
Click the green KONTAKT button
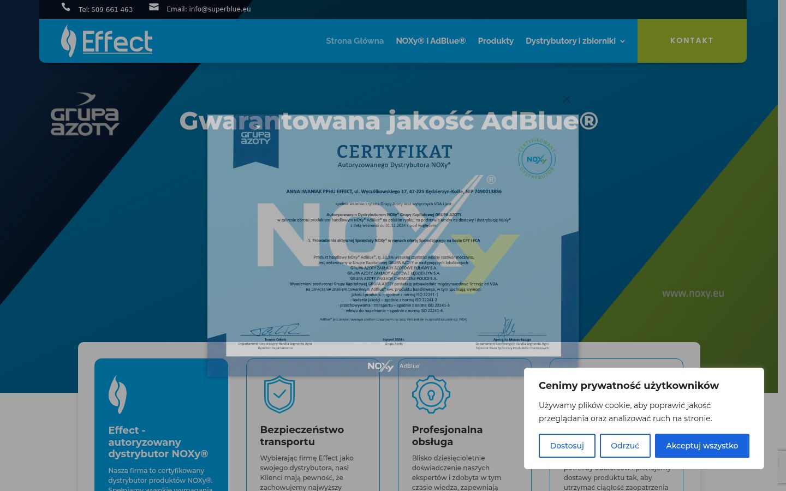(x=692, y=41)
